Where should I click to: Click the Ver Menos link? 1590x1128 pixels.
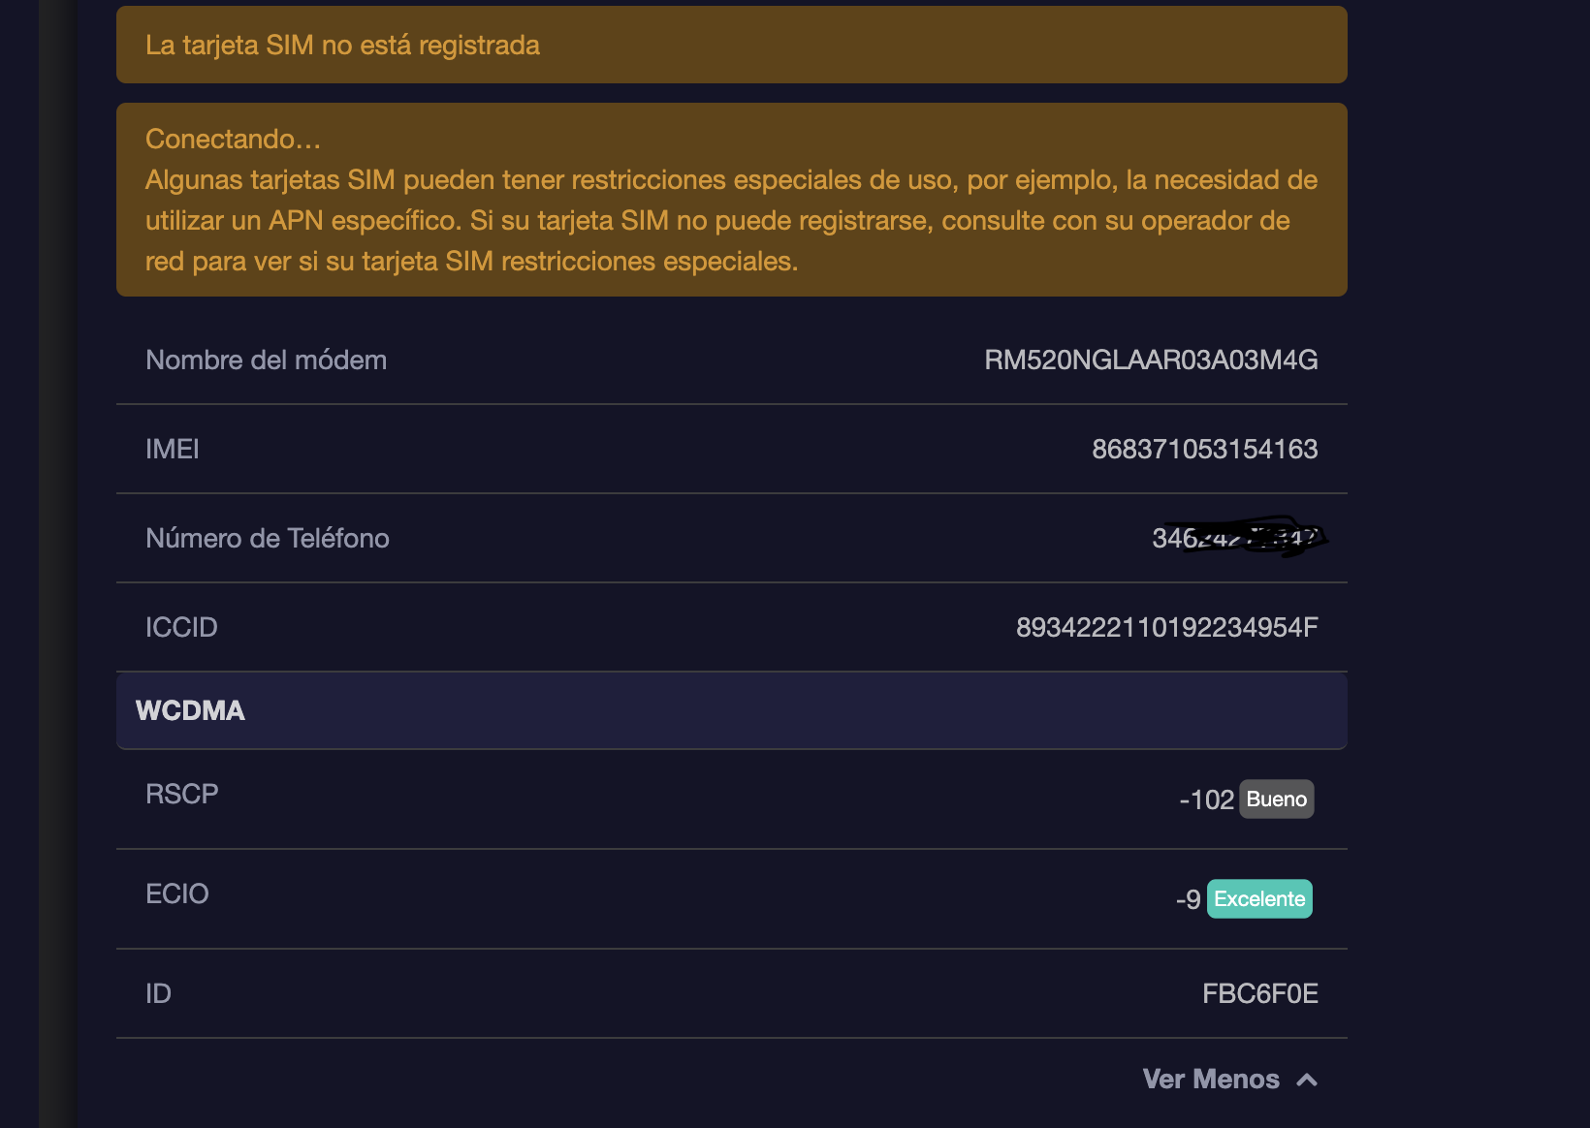click(1211, 1080)
